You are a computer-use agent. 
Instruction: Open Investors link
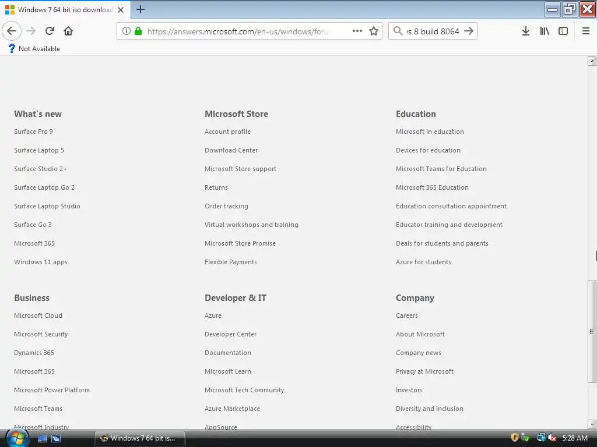[409, 390]
